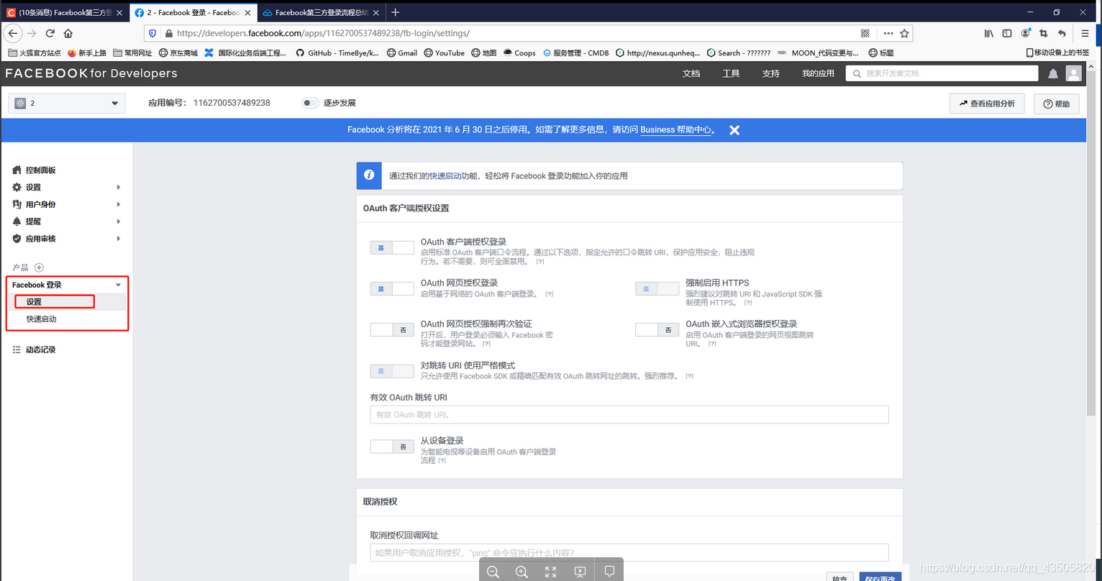This screenshot has width=1102, height=581.
Task: Toggle 从设备登录 switch
Action: click(x=392, y=447)
